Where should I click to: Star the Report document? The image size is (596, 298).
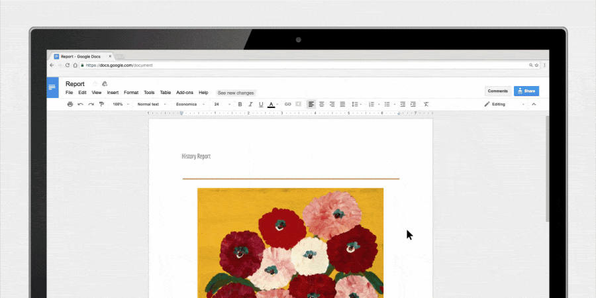(x=95, y=84)
